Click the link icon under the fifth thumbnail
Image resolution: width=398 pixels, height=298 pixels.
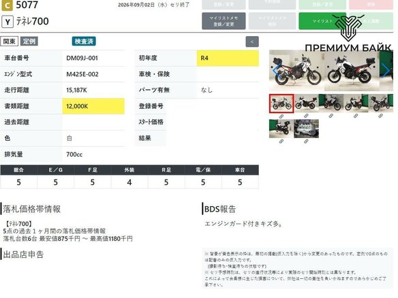click(380, 116)
